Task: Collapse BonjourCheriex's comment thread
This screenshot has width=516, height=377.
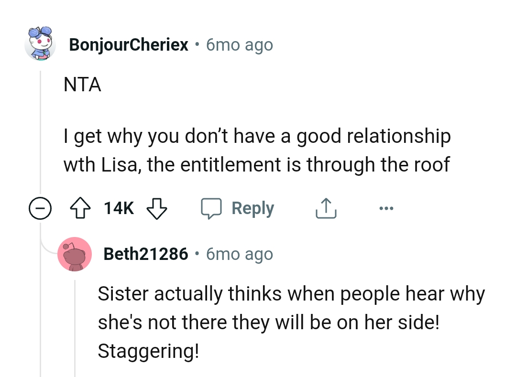Action: point(41,208)
